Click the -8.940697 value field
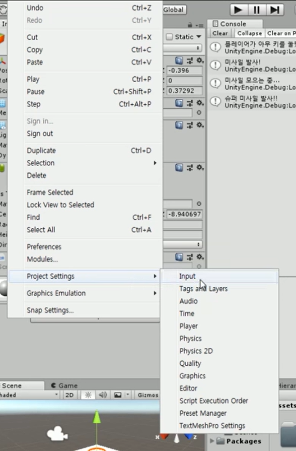The width and height of the screenshot is (296, 451). pyautogui.click(x=184, y=214)
